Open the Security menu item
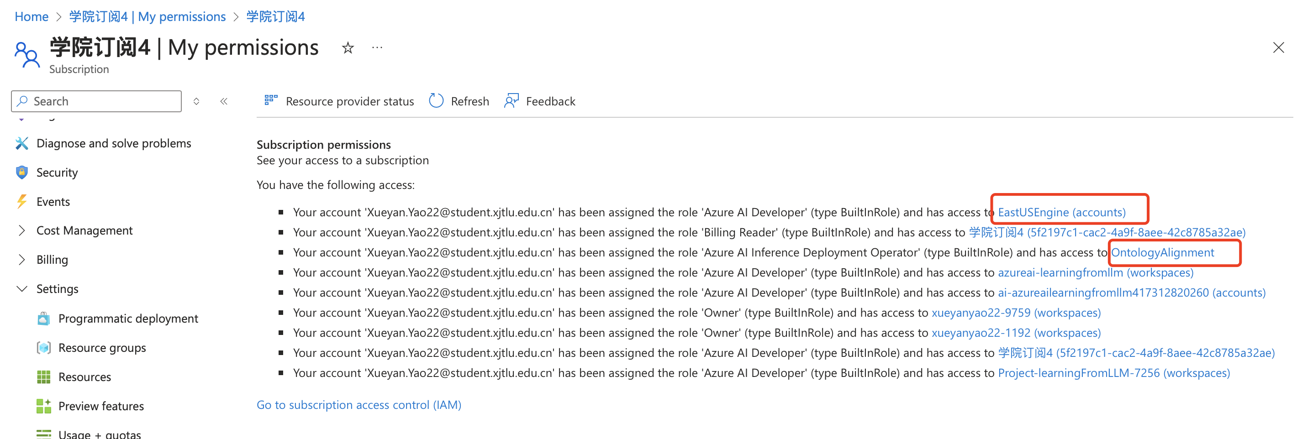 click(x=57, y=172)
